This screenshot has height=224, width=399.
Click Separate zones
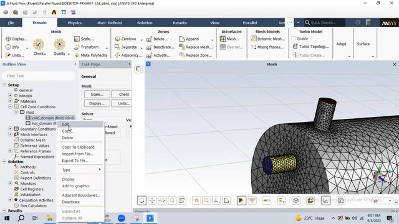126,47
